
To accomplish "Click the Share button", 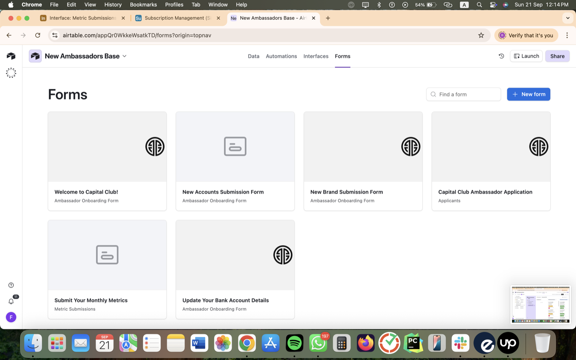I will pyautogui.click(x=557, y=56).
